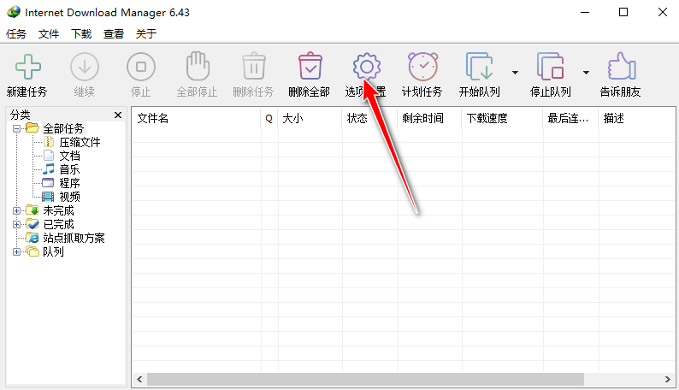Select the 队列 folders icon
Image resolution: width=679 pixels, height=390 pixels.
32,251
